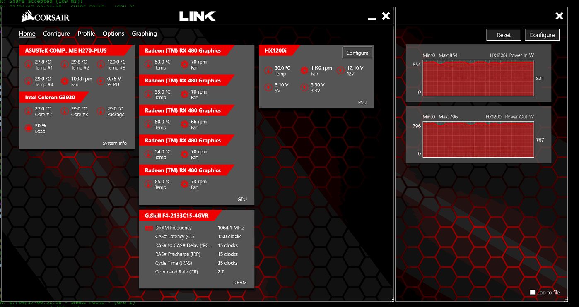This screenshot has height=307, width=579.
Task: Select the motherboard 1038 rpm fan icon
Action: (64, 82)
